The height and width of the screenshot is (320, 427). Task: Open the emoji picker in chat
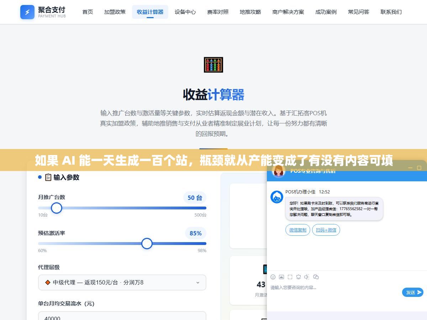pyautogui.click(x=273, y=277)
